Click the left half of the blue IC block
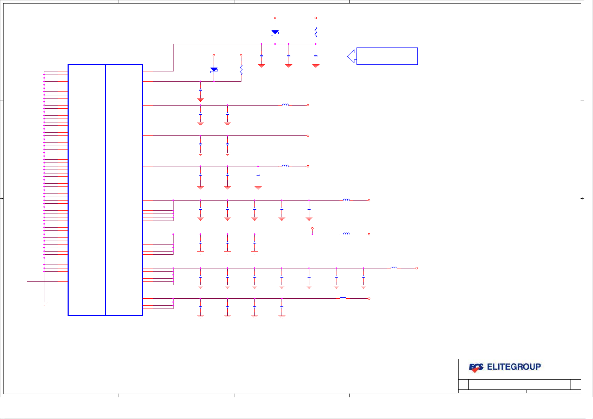 coord(87,190)
